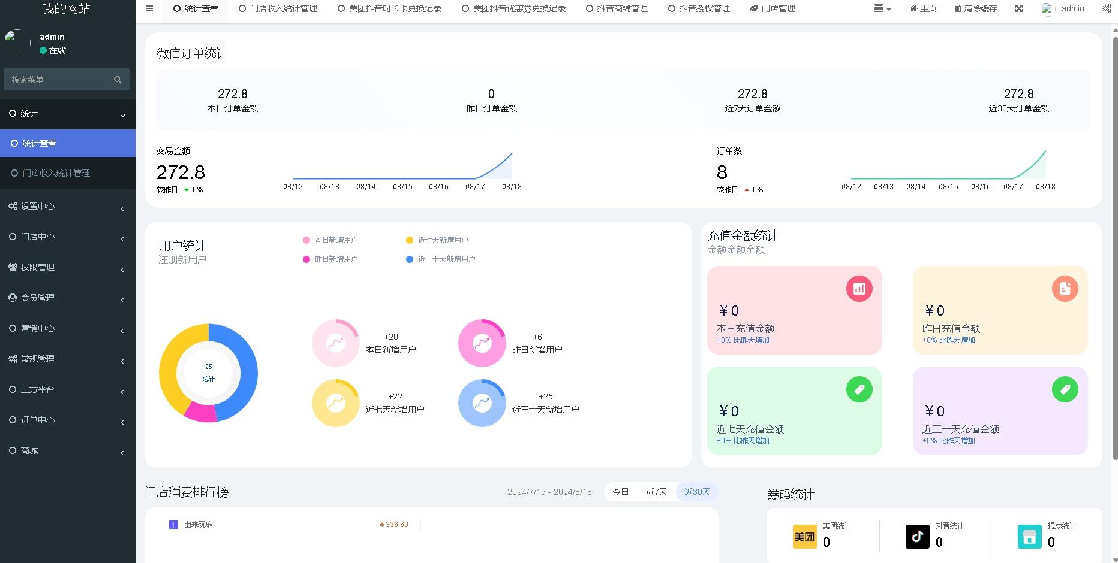This screenshot has width=1118, height=563.
Task: Click the Douyin TikTok statistics icon
Action: point(917,537)
